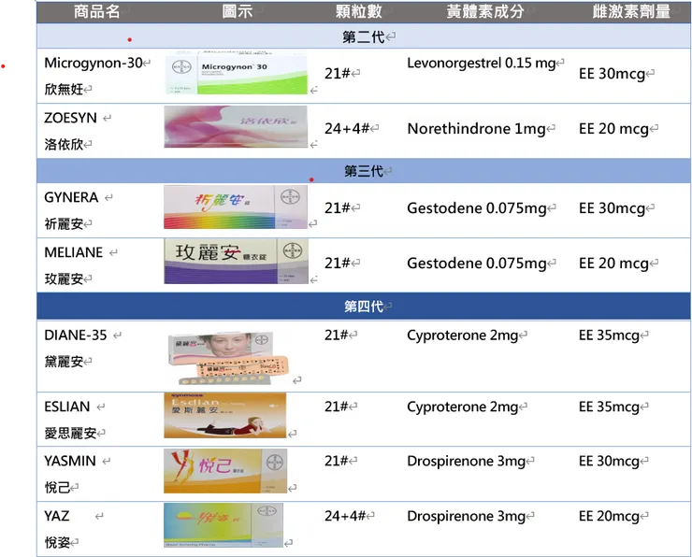Screen dimensions: 692x557
Task: Select the GYNERA product name
Action: (x=71, y=197)
